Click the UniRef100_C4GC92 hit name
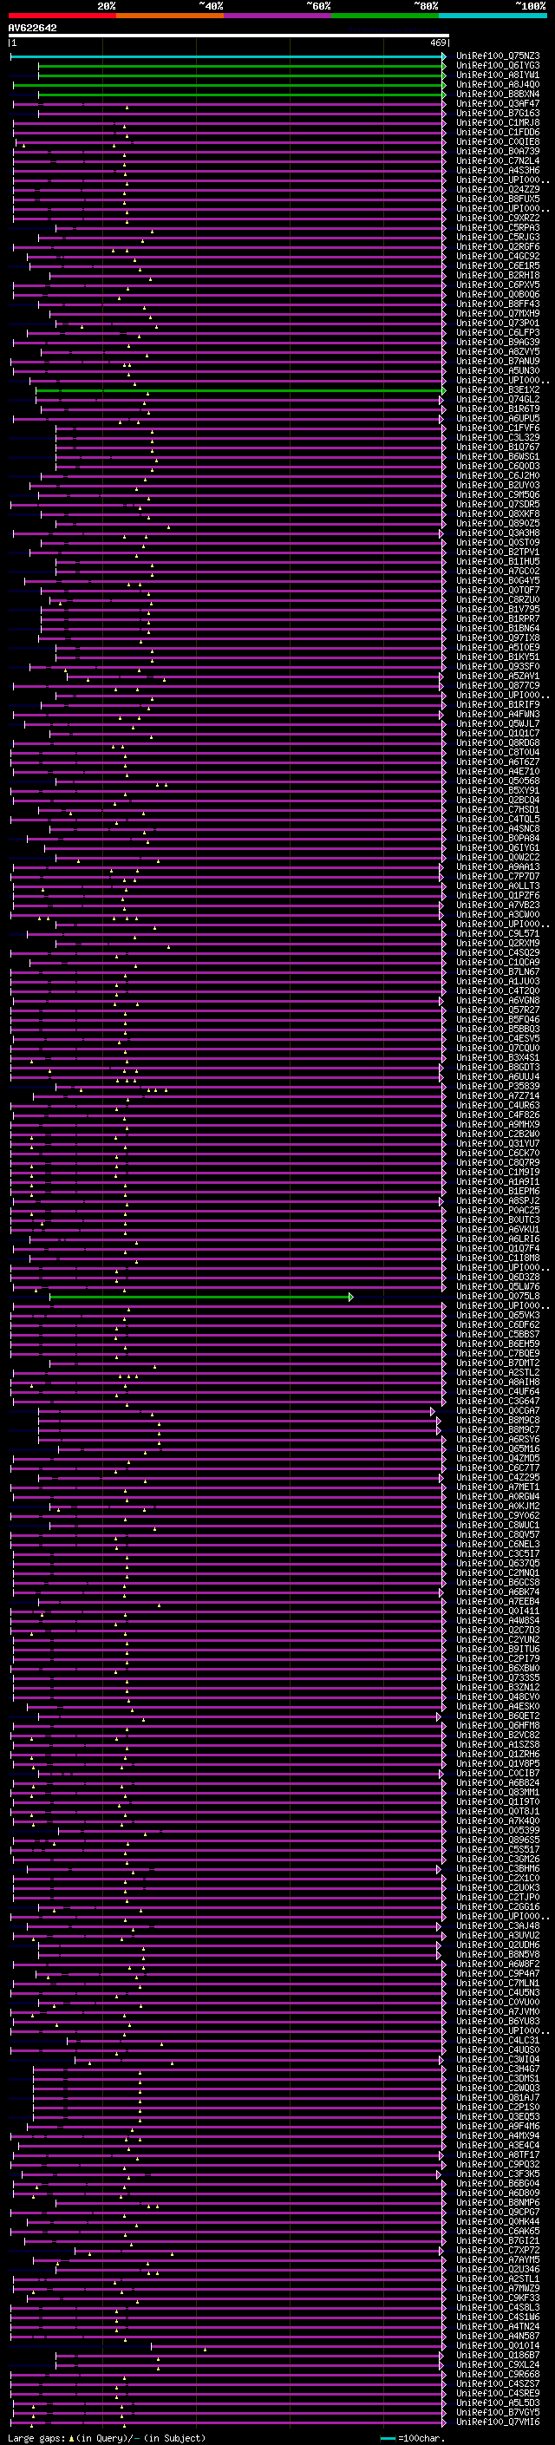The height and width of the screenshot is (2445, 555). (x=498, y=258)
